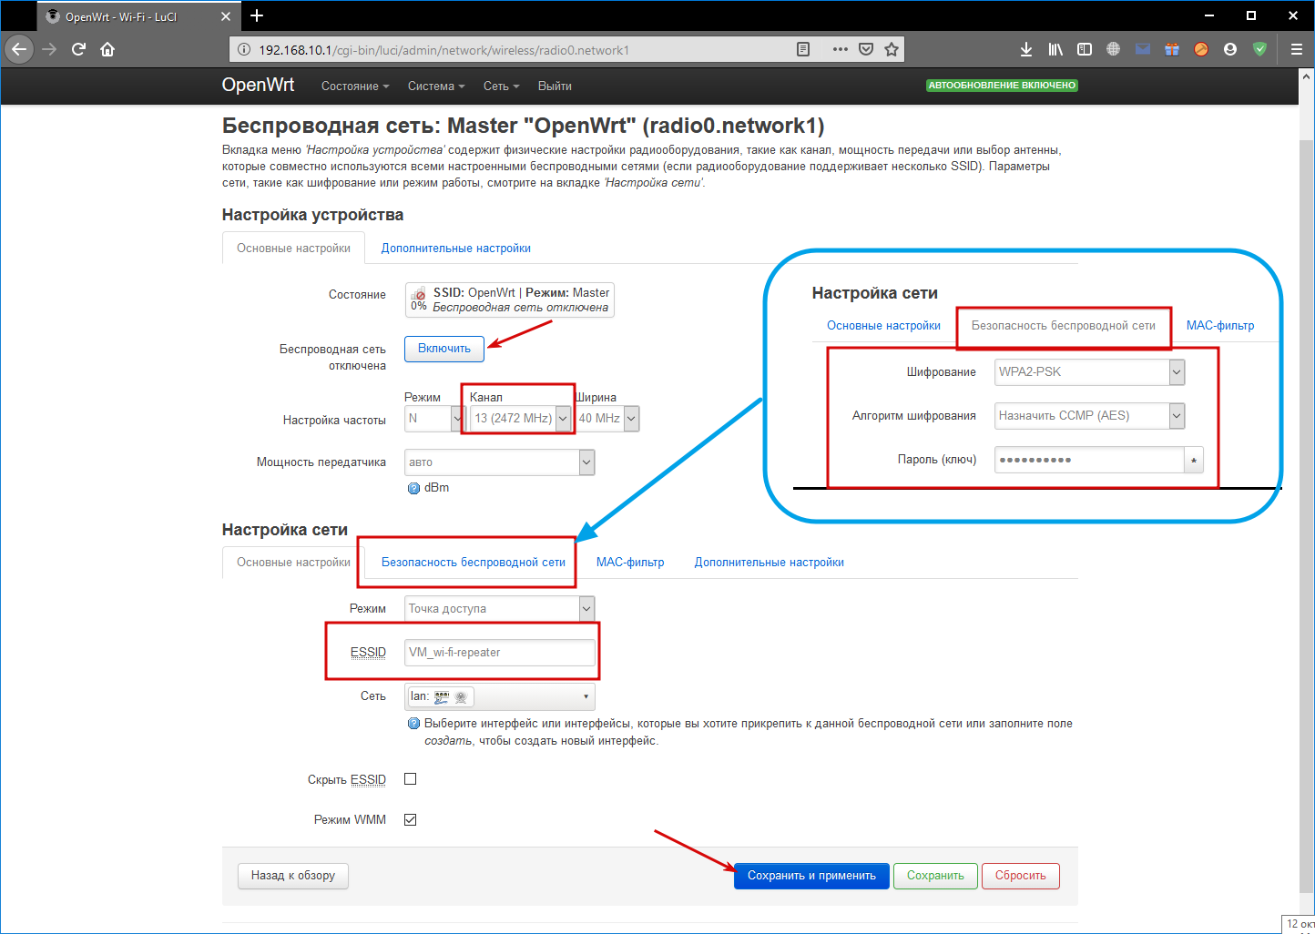Click Выйти to log out

point(555,86)
